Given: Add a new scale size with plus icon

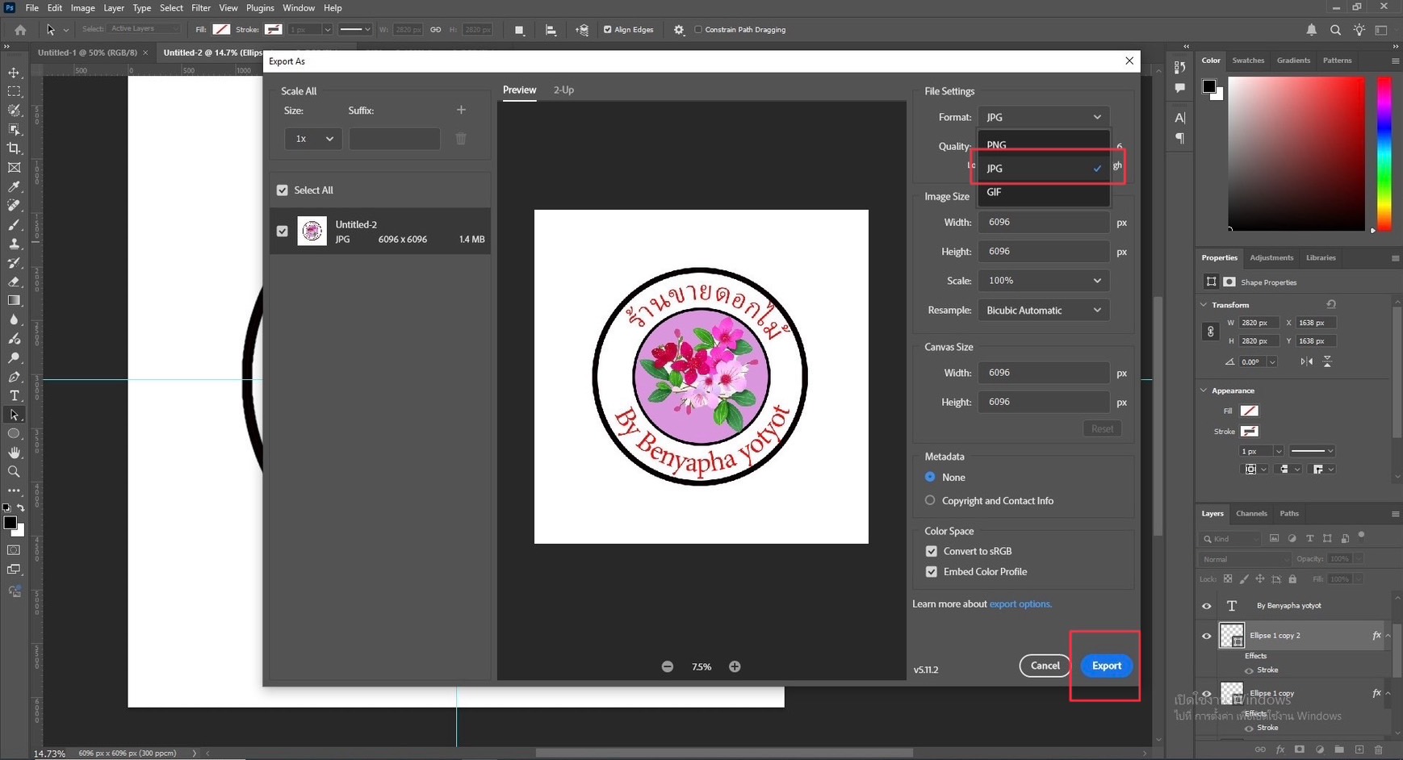Looking at the screenshot, I should pyautogui.click(x=461, y=110).
